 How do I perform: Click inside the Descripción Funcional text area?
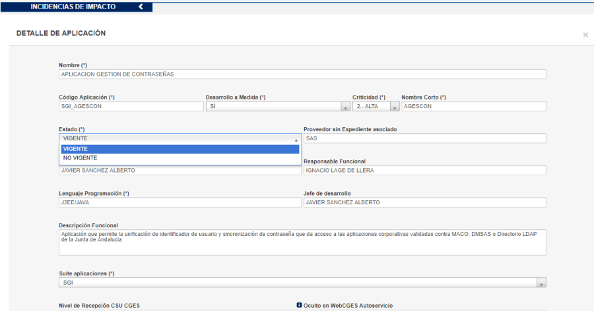pyautogui.click(x=302, y=242)
